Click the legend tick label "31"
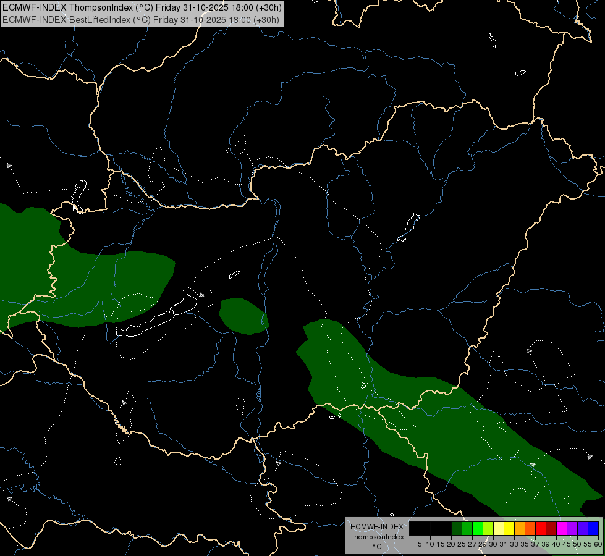Image resolution: width=605 pixels, height=556 pixels. [x=504, y=544]
